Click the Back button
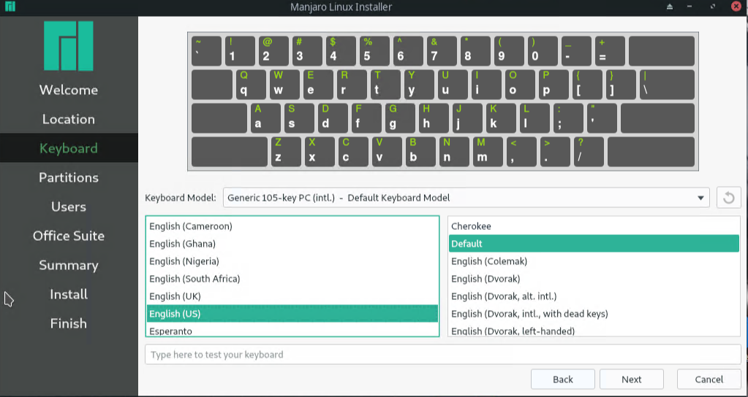This screenshot has width=748, height=397. point(562,379)
